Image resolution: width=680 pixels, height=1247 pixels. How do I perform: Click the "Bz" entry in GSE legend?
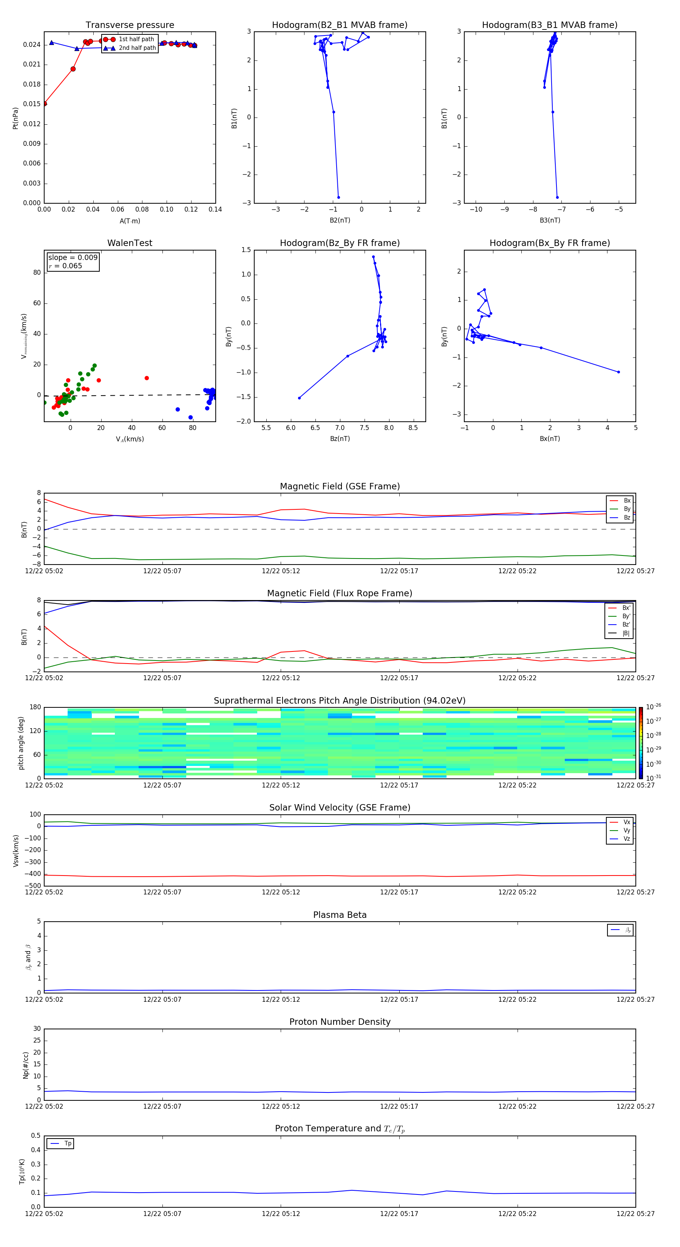pos(620,517)
